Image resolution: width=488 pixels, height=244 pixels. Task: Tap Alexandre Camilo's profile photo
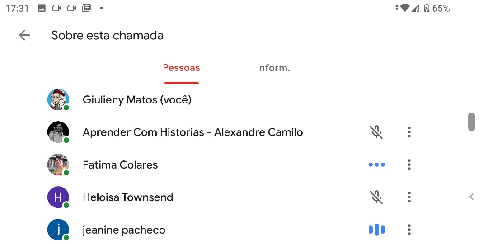click(58, 132)
